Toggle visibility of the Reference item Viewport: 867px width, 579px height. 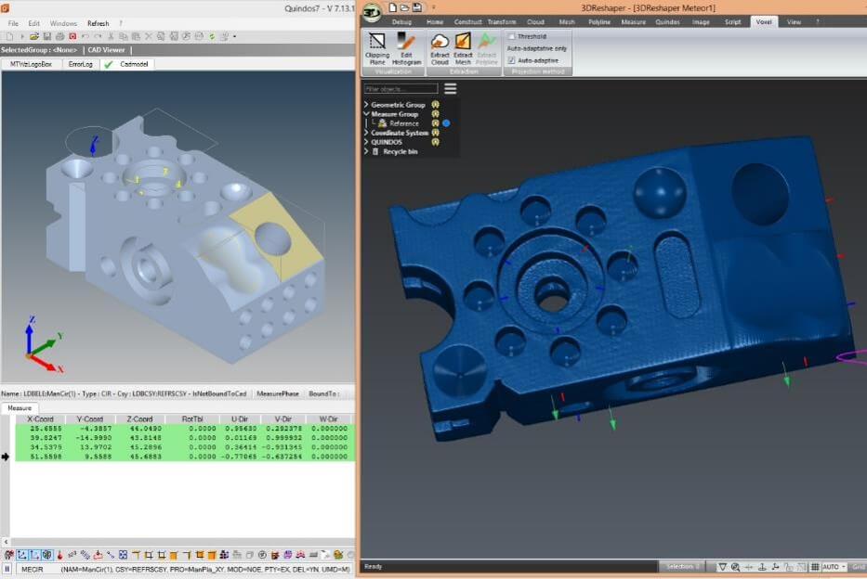pyautogui.click(x=435, y=123)
